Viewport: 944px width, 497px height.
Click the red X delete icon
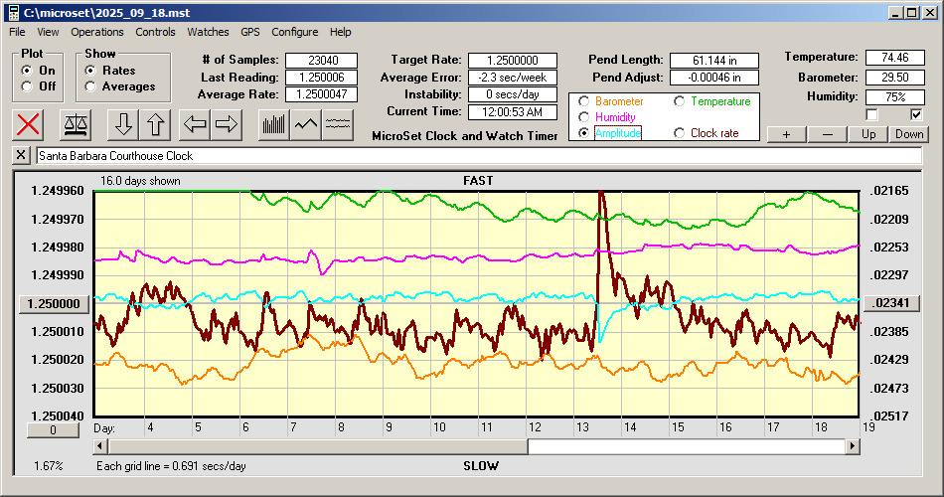[30, 124]
